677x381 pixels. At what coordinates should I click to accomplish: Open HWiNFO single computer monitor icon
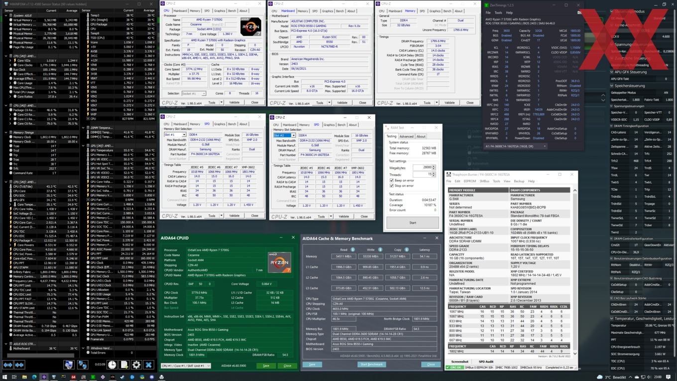click(x=69, y=365)
